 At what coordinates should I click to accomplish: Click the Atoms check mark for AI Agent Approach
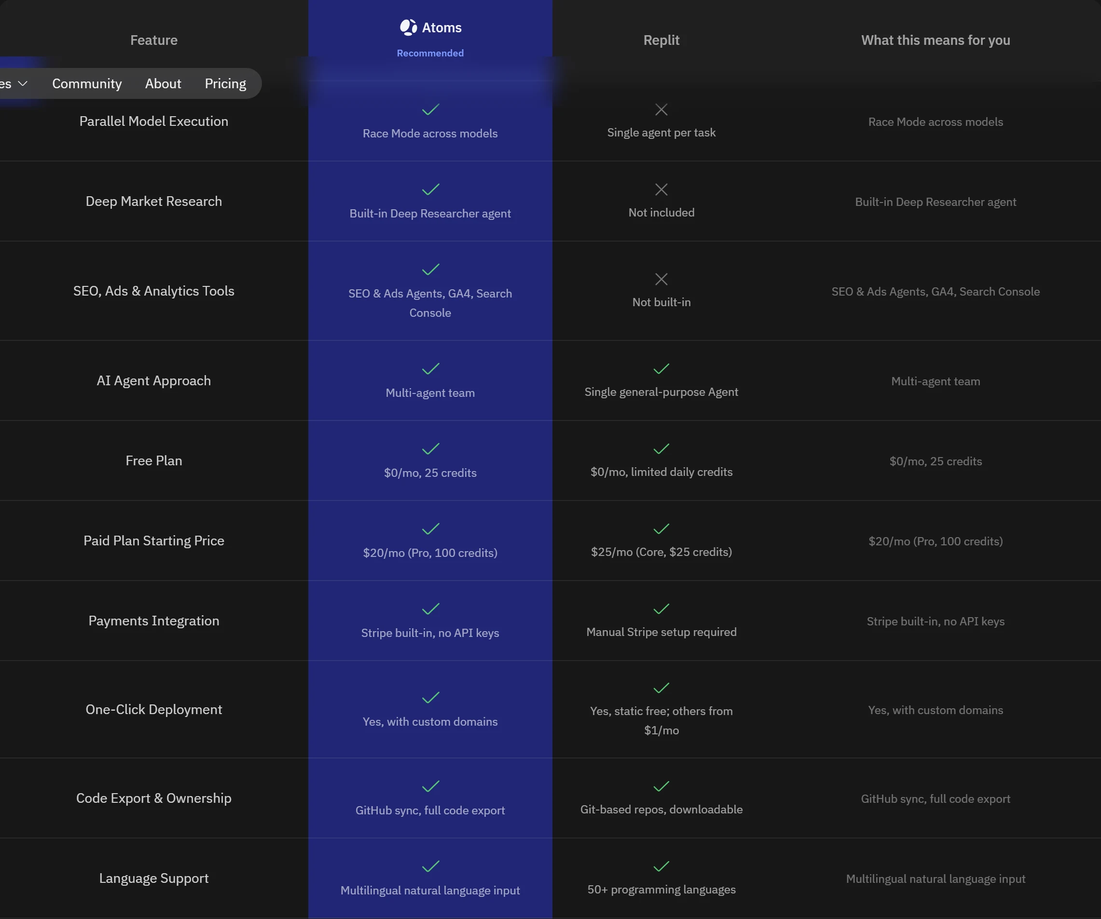430,369
